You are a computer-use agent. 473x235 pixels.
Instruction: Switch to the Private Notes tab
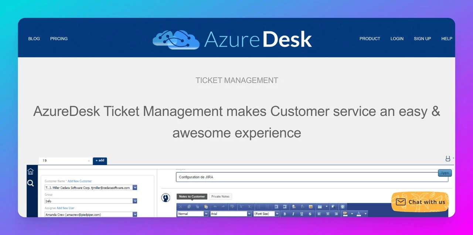220,197
